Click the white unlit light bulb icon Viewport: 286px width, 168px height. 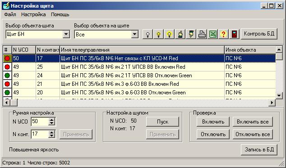148,34
